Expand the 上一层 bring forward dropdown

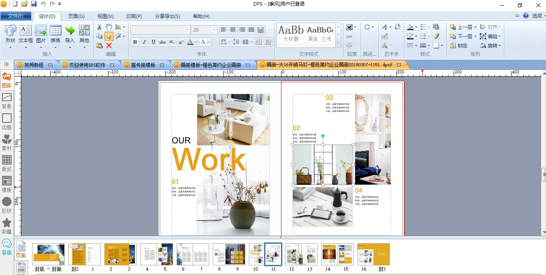pyautogui.click(x=475, y=27)
